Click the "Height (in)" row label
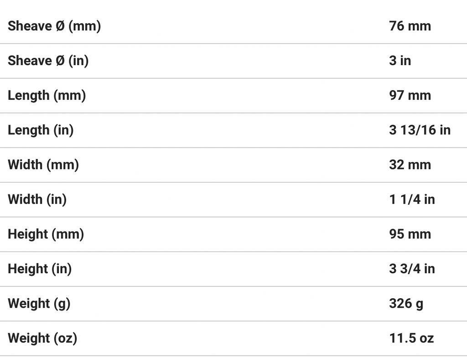This screenshot has height=357, width=467. (40, 269)
